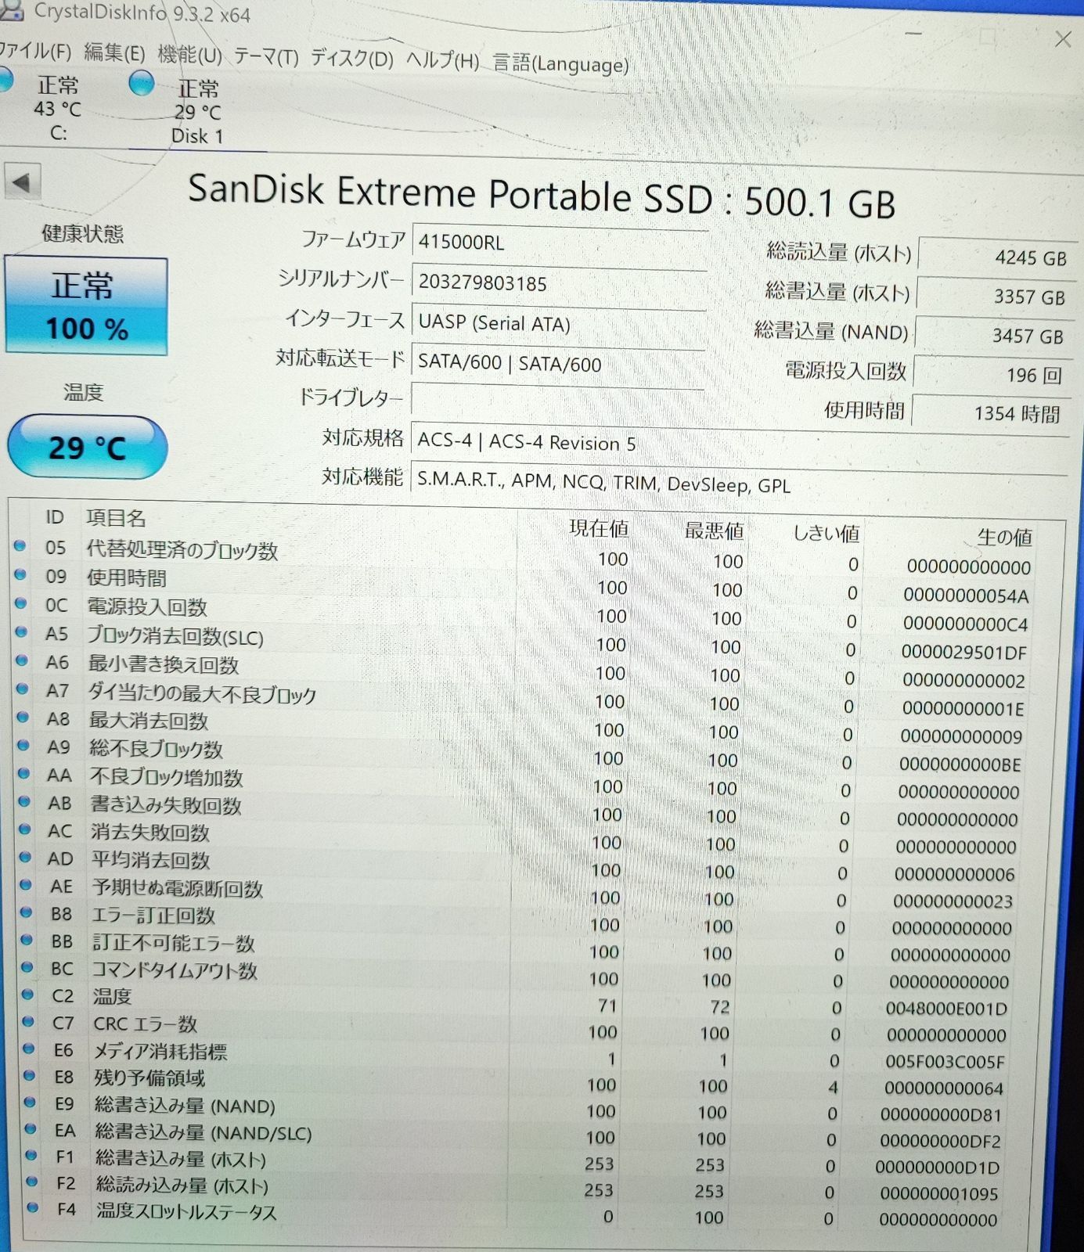
Task: Click raw value 0000029501DF
Action: (x=963, y=652)
